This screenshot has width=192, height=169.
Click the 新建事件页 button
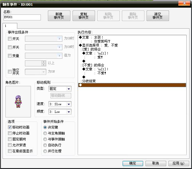(x=59, y=16)
